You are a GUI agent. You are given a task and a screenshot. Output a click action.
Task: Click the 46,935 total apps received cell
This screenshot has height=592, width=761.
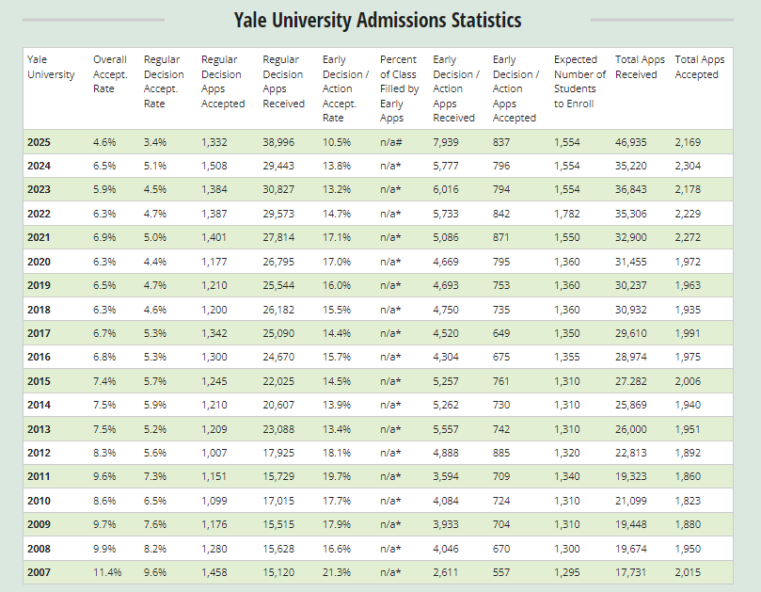(634, 142)
